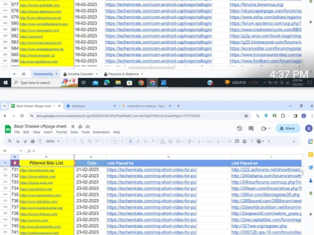The image size is (314, 235).
Task: Pick a cell fill color
Action: coord(163,141)
